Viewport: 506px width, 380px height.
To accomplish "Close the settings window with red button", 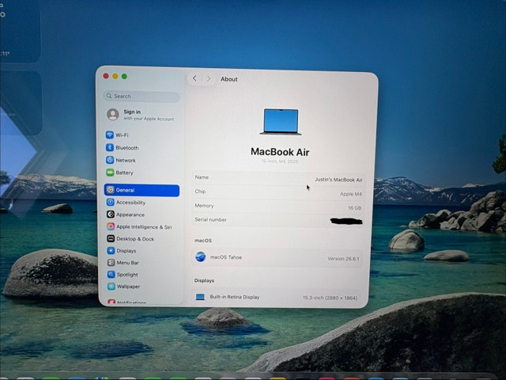I will [x=106, y=76].
